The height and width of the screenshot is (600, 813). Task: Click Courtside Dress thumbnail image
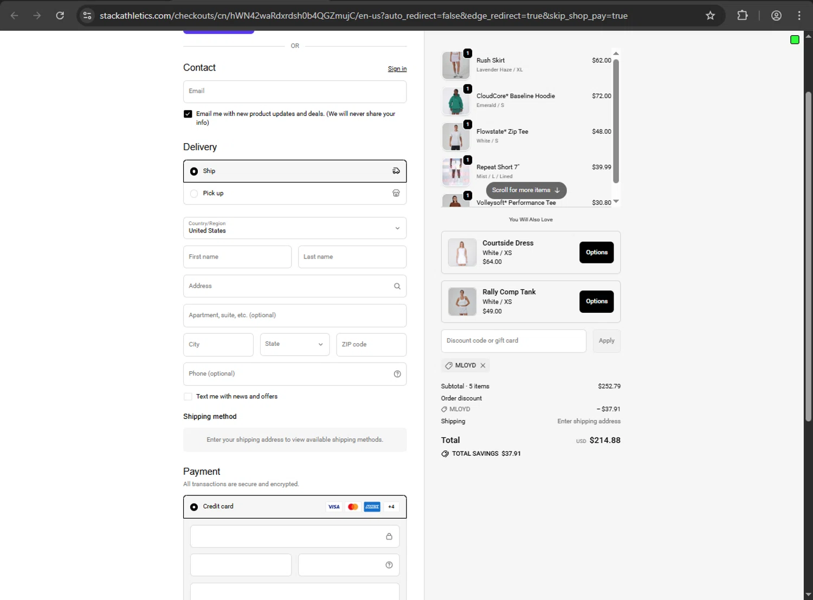(462, 253)
